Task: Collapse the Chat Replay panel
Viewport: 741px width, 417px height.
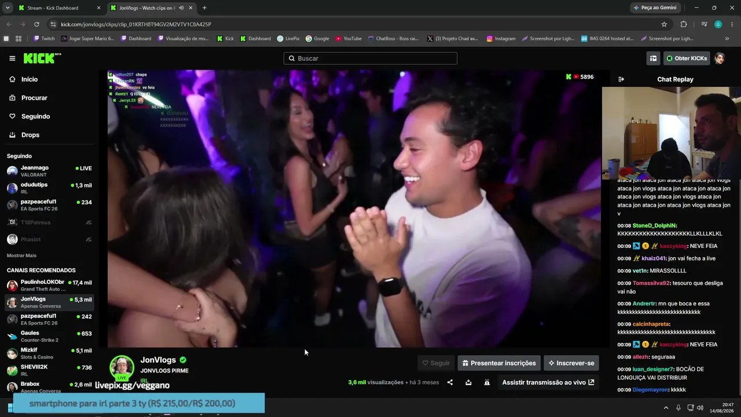Action: coord(621,79)
